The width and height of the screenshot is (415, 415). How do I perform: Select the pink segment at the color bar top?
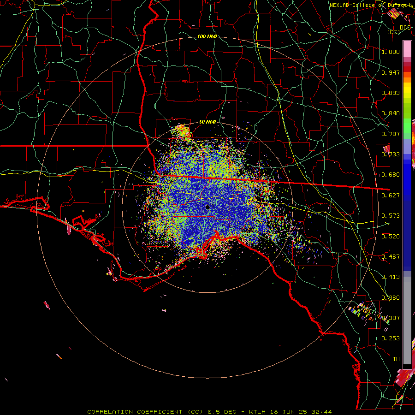pos(407,49)
